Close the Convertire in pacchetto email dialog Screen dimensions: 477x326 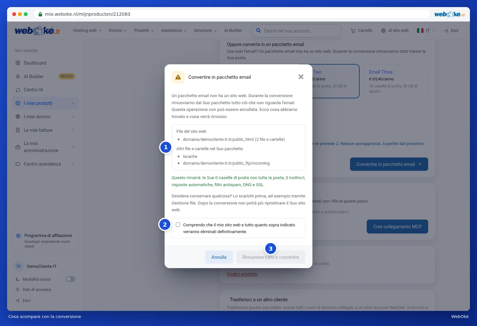(x=301, y=77)
